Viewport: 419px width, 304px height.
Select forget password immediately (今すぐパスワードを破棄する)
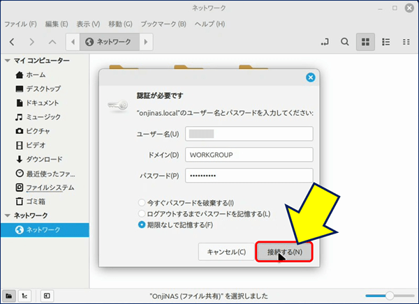pyautogui.click(x=186, y=203)
